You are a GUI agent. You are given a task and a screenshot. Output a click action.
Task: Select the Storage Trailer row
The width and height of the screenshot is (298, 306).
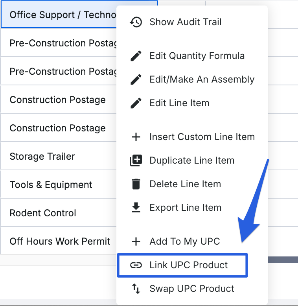42,157
